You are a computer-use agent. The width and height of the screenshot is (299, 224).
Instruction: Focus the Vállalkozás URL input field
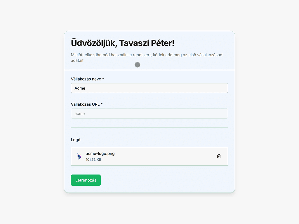149,113
